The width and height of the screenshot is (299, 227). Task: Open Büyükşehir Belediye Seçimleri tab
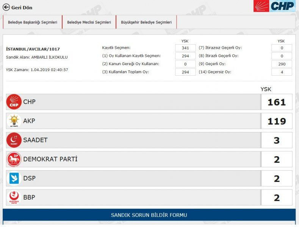(146, 22)
